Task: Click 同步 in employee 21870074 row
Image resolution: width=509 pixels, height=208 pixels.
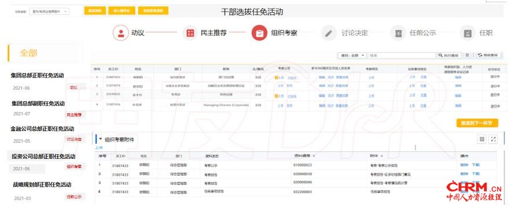Action: coord(330,86)
